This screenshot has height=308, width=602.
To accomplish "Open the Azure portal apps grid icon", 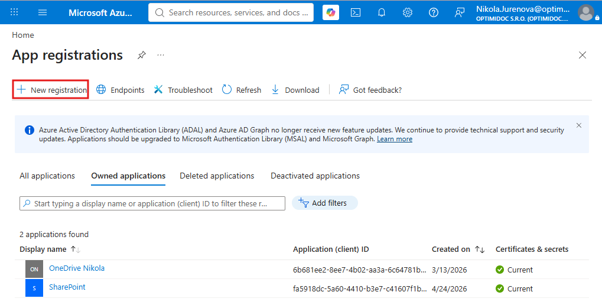I will click(14, 12).
